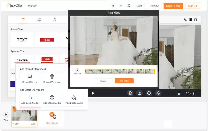208x131 pixels.
Task: Switch to the Elements tab
Action: [39, 20]
